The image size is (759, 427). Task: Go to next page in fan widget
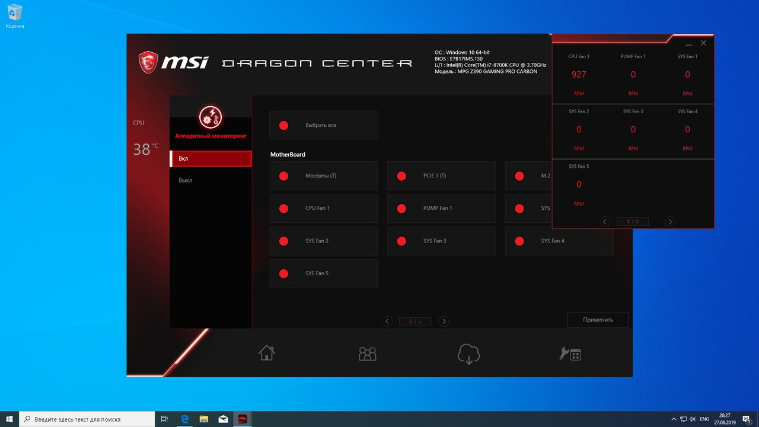[670, 221]
